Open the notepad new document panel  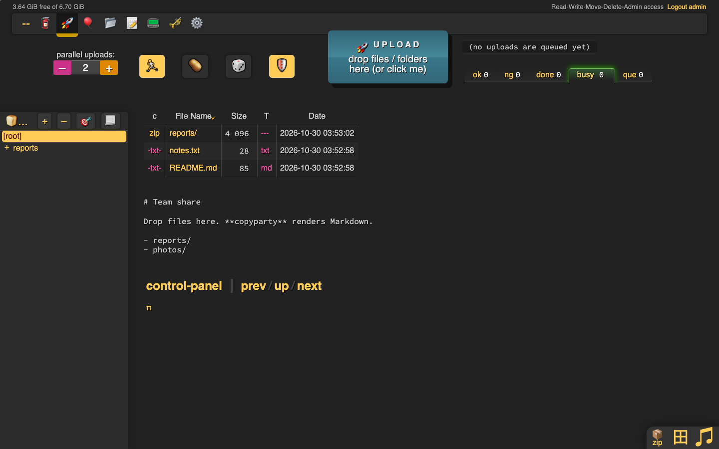(x=132, y=23)
